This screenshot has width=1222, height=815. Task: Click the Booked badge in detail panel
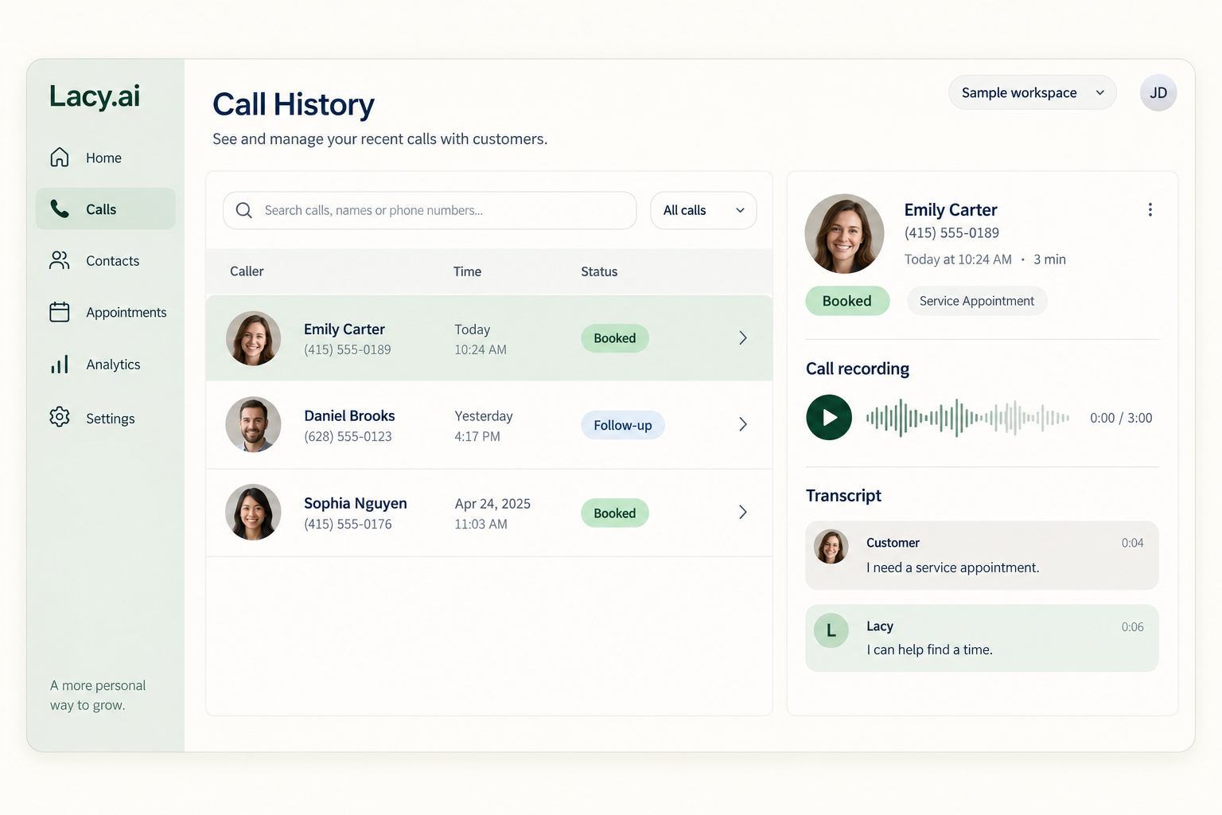tap(847, 301)
